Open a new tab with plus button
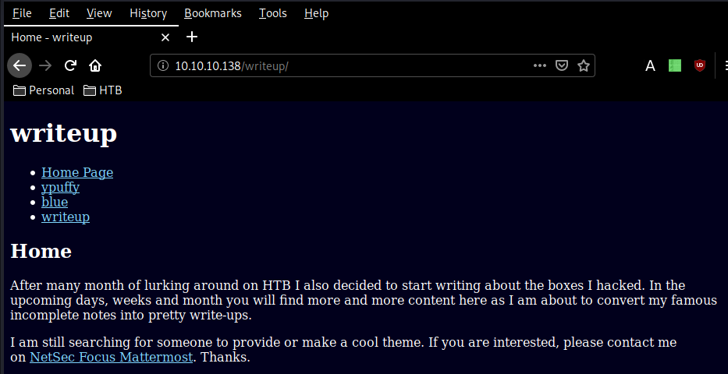 click(193, 37)
